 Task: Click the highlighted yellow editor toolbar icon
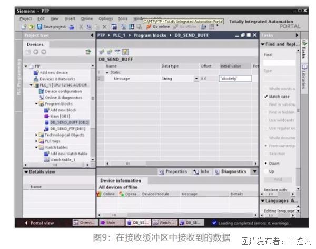125,52
